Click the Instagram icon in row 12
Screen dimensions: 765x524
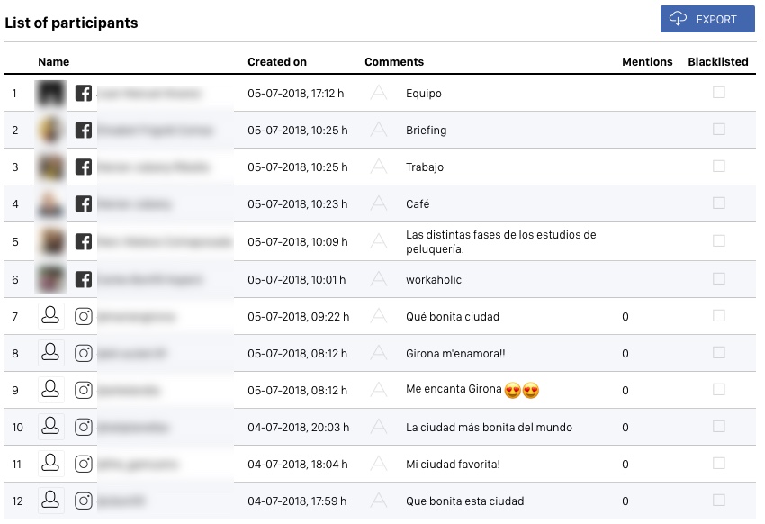[84, 501]
